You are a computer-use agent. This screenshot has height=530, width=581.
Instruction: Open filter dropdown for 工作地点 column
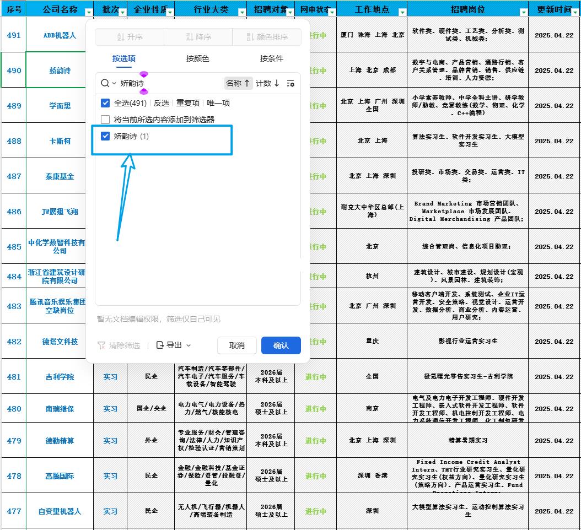pos(402,13)
